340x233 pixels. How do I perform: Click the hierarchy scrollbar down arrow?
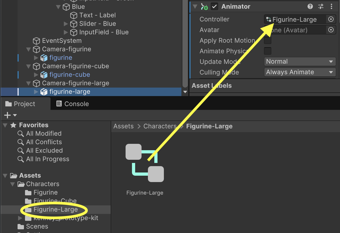185,92
